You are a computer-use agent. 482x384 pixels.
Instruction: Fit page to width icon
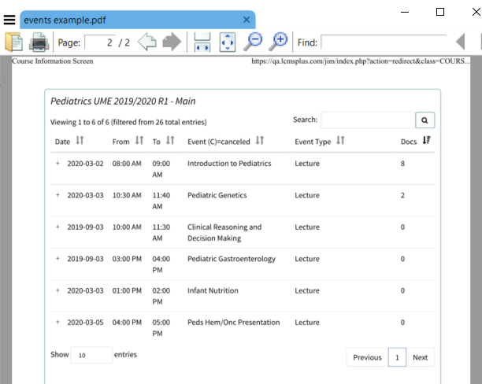pyautogui.click(x=202, y=42)
